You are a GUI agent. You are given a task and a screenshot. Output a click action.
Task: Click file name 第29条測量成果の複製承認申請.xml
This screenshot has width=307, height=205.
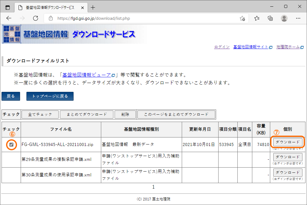click(x=57, y=160)
